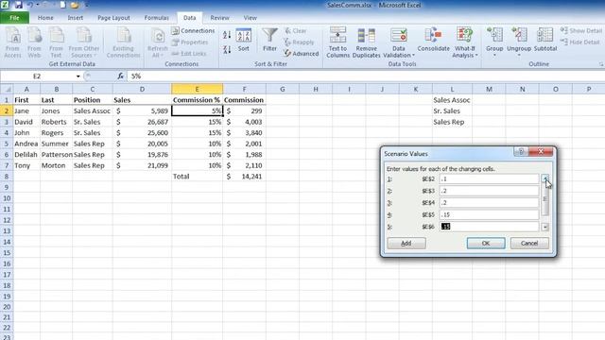
Task: Open the Sort dialog
Action: [244, 41]
